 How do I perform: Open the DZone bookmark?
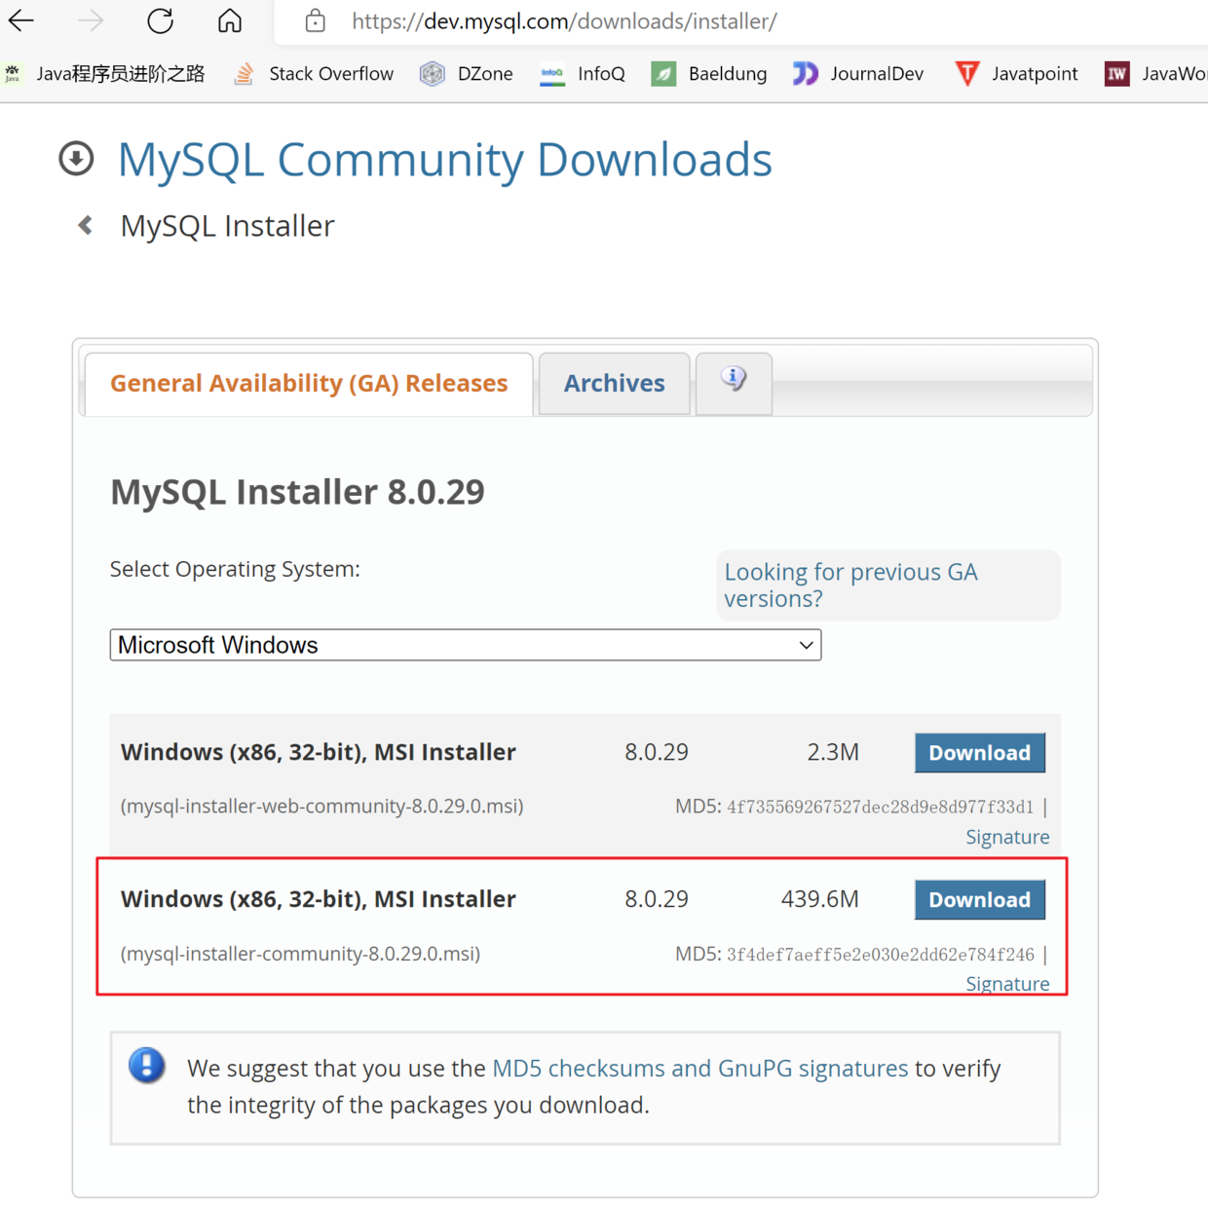(467, 74)
